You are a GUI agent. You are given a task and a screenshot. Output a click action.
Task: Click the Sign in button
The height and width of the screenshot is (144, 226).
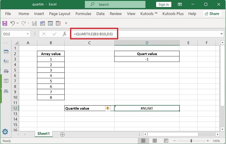pyautogui.click(x=164, y=4)
